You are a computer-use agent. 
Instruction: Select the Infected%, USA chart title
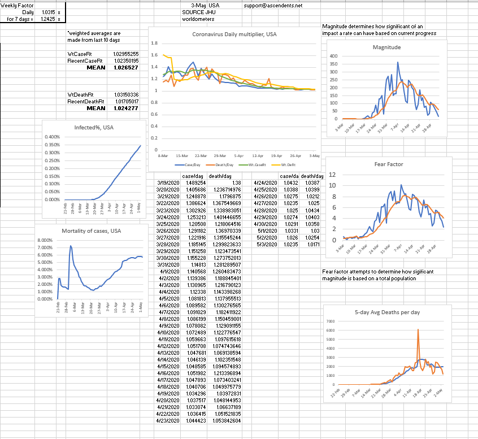[x=94, y=128]
